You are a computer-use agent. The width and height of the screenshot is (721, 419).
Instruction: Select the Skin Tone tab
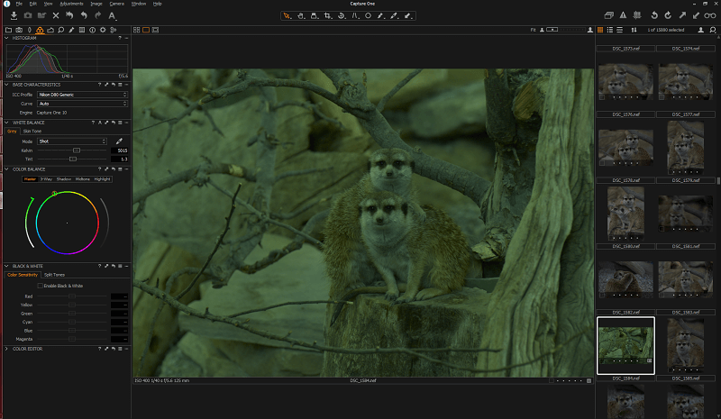coord(32,131)
